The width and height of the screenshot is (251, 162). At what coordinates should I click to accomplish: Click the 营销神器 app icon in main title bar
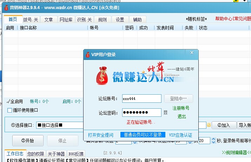tap(6, 7)
